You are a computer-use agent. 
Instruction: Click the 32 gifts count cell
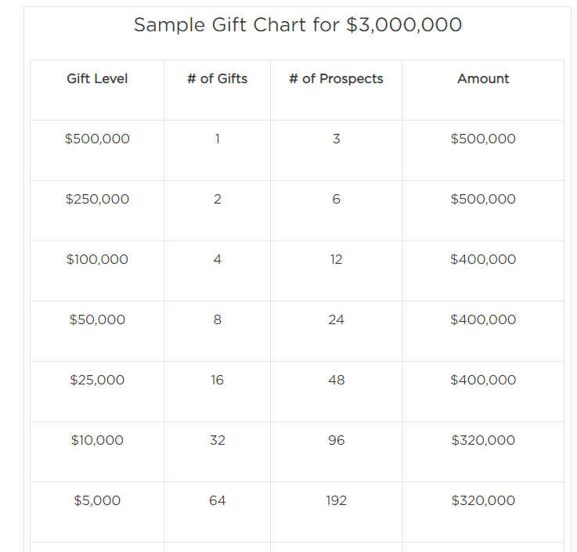217,441
